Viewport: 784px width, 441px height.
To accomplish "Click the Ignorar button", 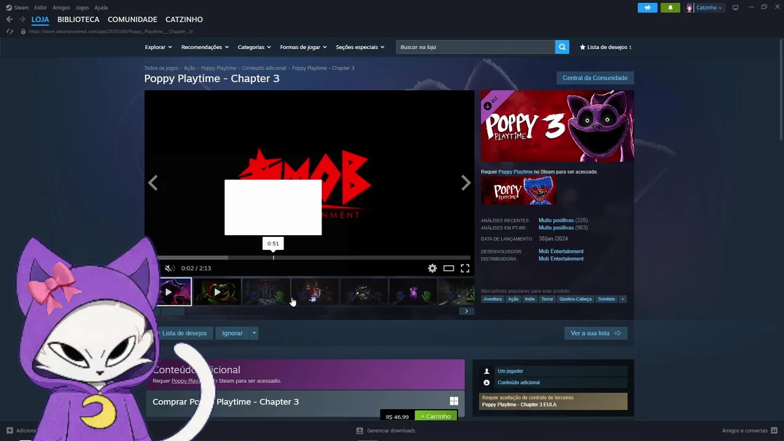I will (x=232, y=333).
